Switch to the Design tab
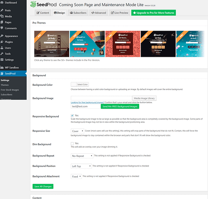208x199 pixels. 60,13
